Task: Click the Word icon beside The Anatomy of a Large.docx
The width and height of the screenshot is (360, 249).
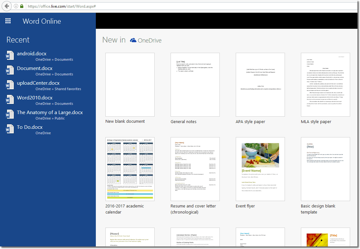Action: coord(10,114)
